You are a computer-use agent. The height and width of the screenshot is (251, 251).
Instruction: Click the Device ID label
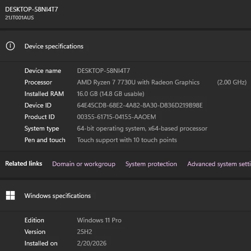click(x=38, y=105)
